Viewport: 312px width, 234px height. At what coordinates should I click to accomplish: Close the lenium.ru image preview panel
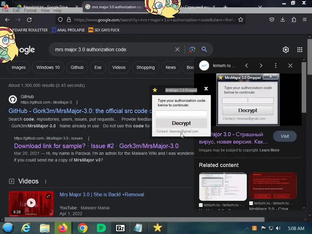coord(290,66)
